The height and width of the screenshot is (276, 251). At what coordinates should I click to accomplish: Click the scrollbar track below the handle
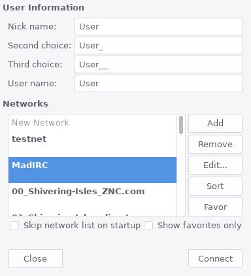(181, 175)
